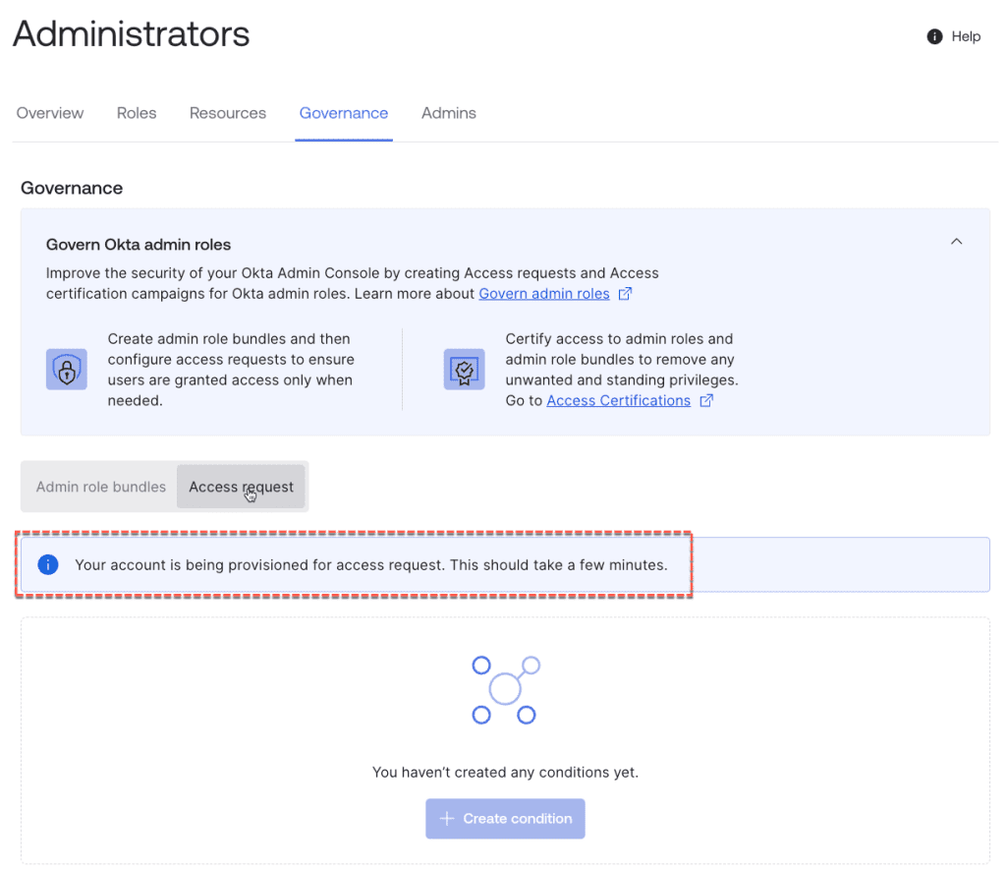Click the plus icon in Create condition
This screenshot has width=1006, height=871.
point(447,819)
